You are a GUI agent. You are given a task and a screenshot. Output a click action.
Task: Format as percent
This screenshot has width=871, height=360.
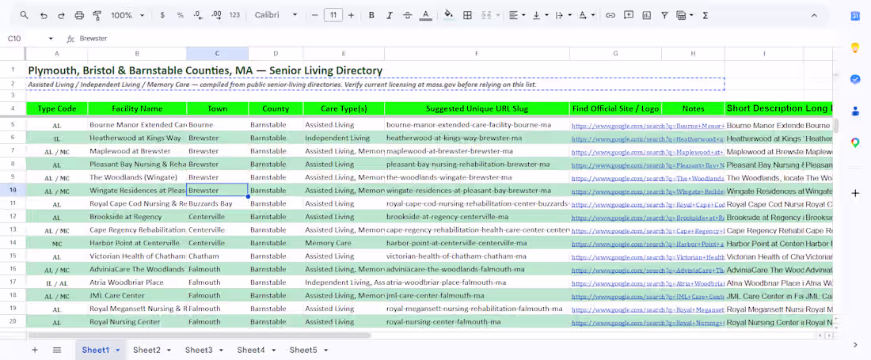[181, 16]
